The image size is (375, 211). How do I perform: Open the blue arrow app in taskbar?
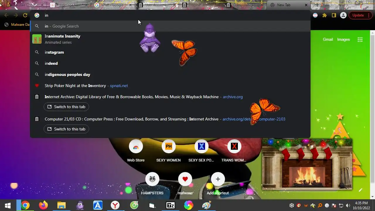tap(98, 205)
